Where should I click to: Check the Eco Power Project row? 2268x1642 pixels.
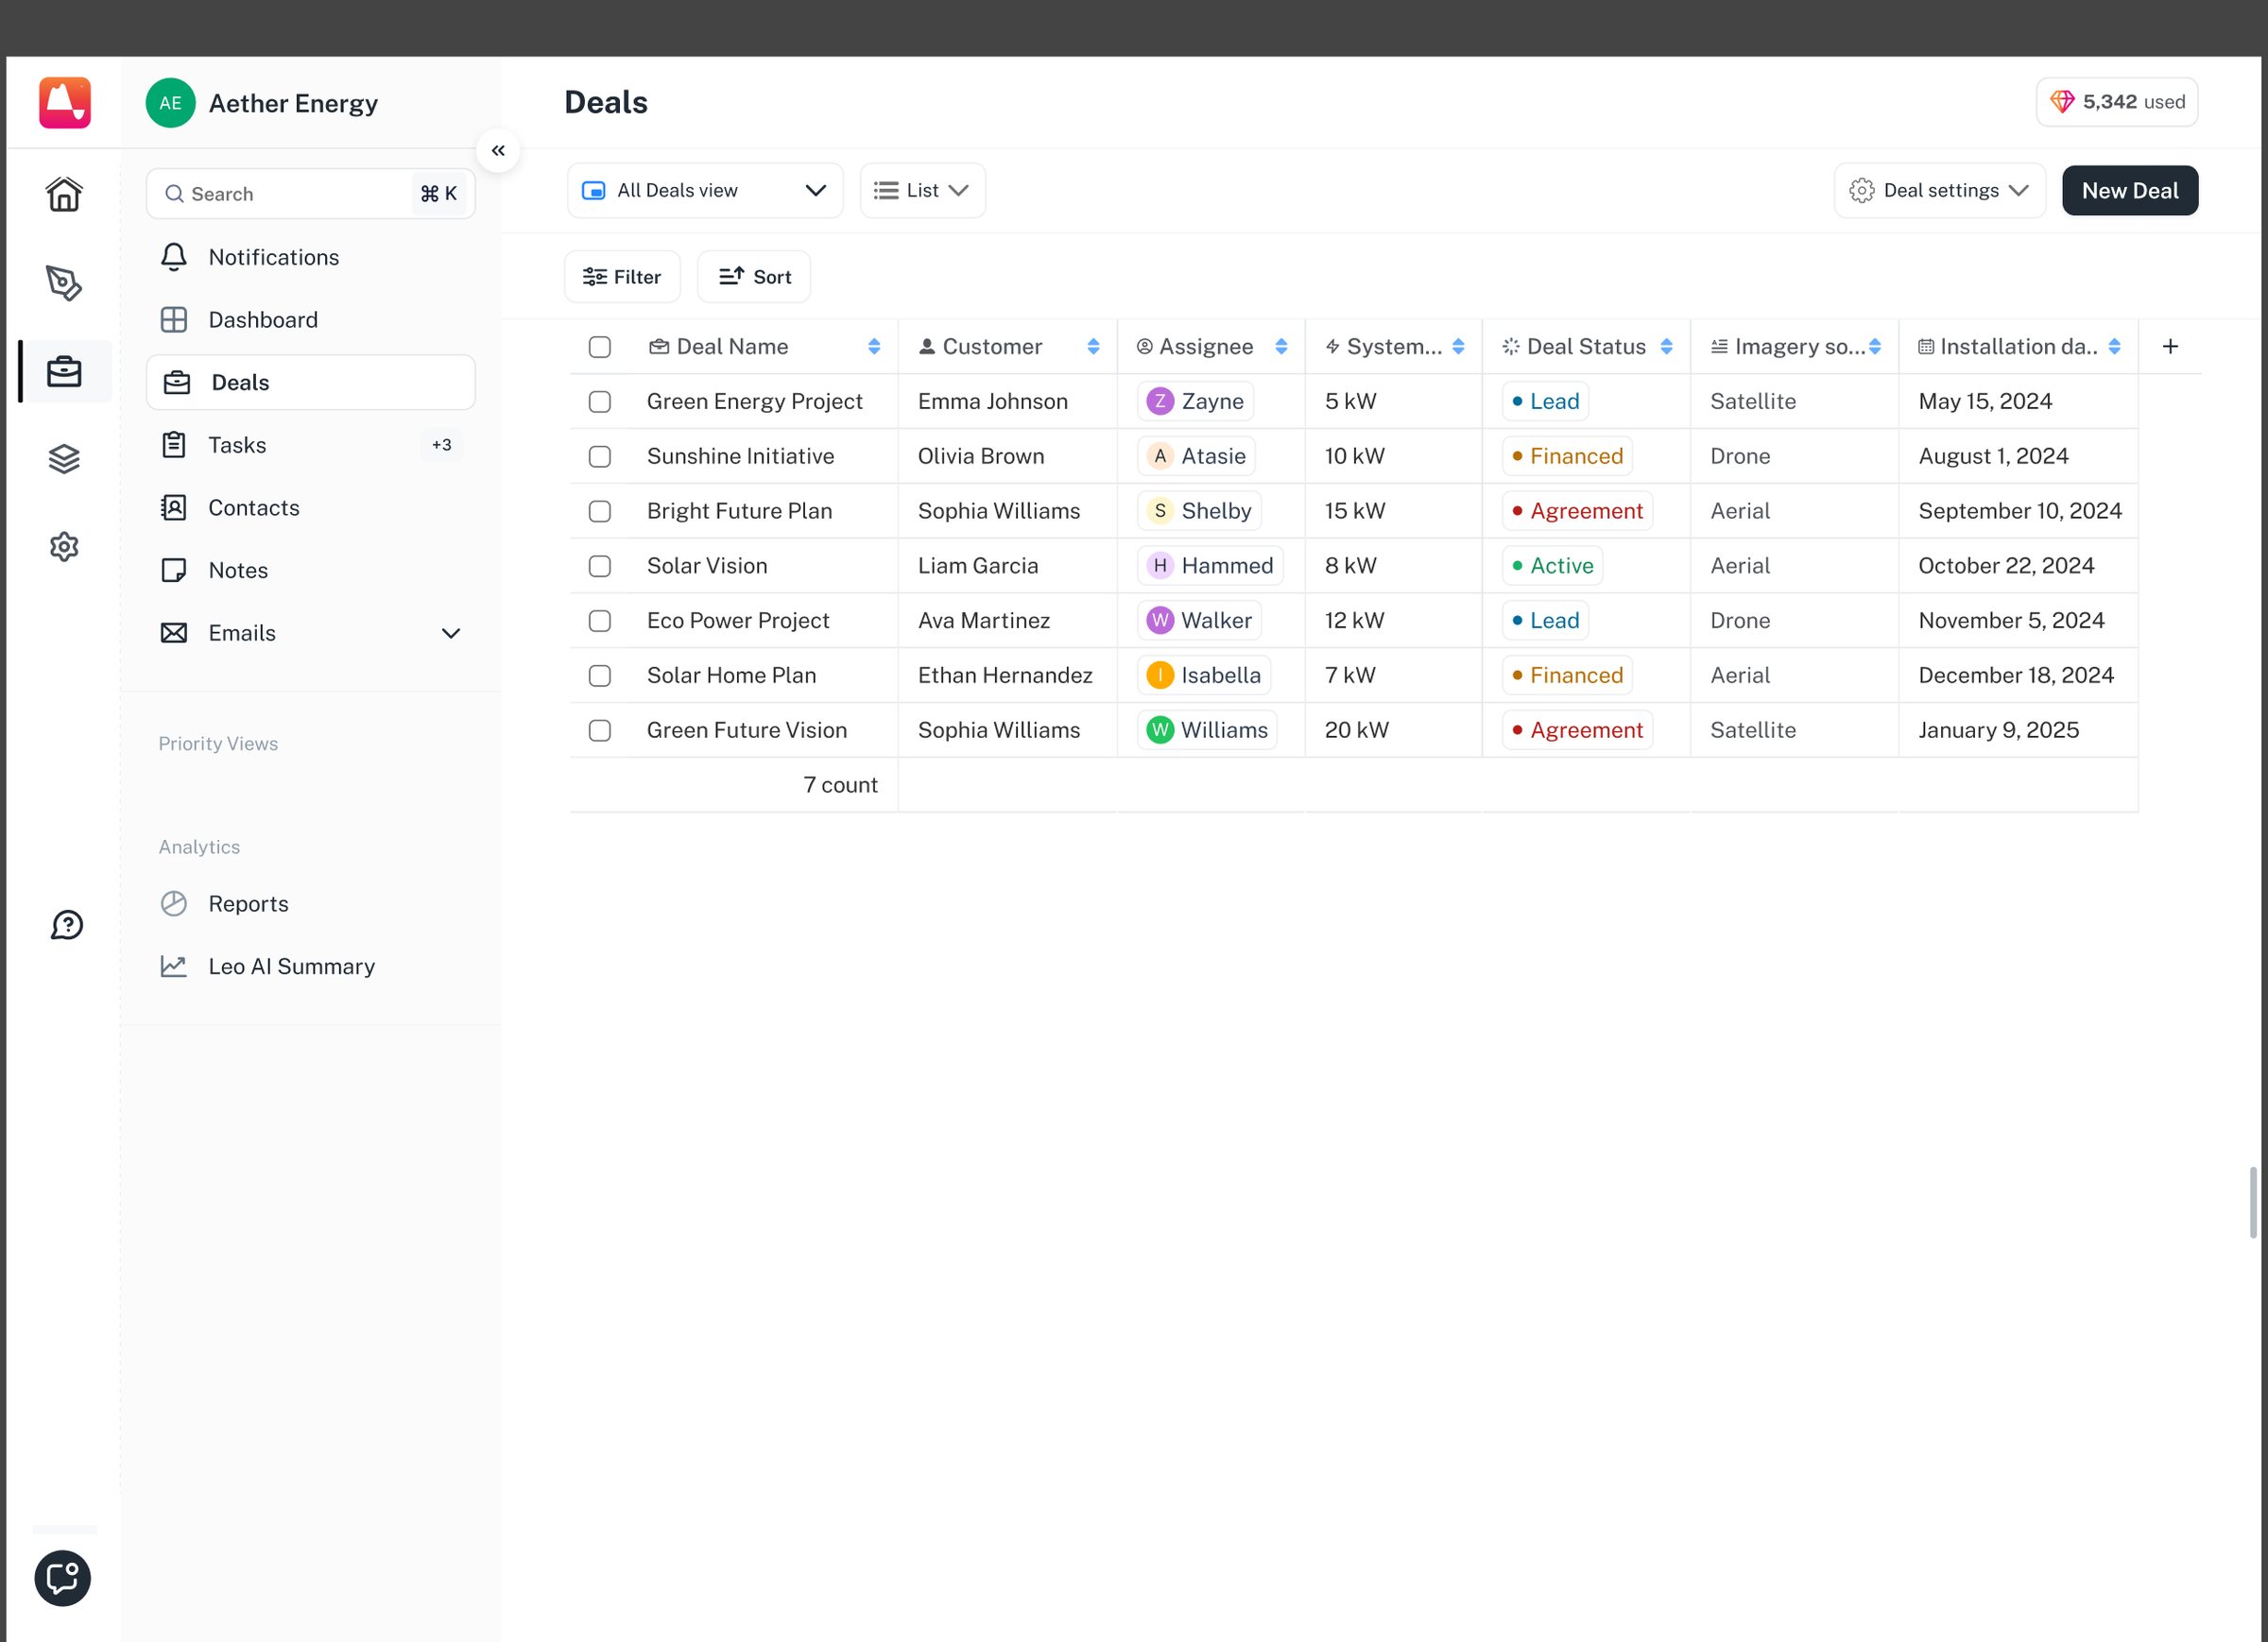[x=600, y=620]
